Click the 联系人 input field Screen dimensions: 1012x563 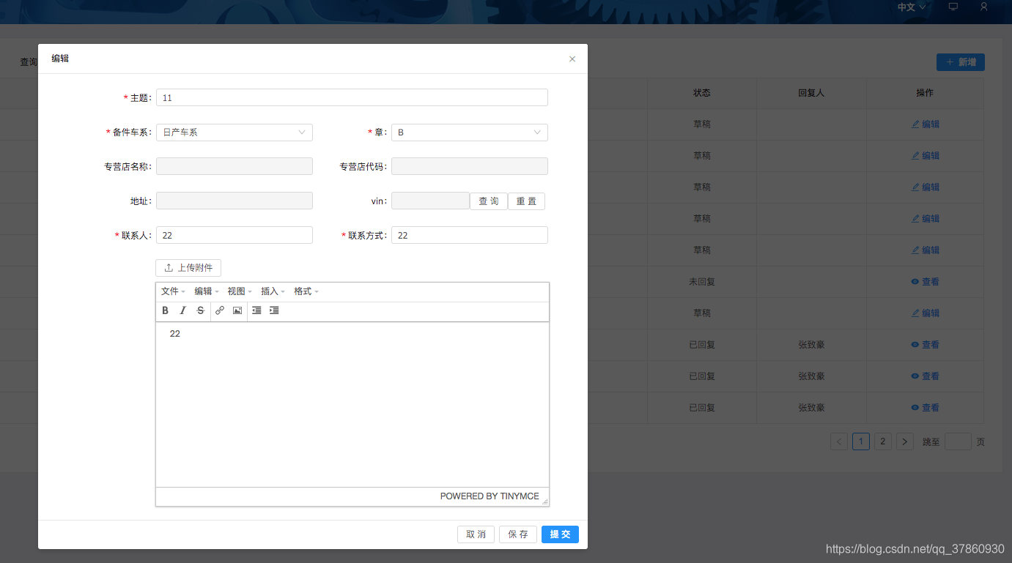click(234, 235)
